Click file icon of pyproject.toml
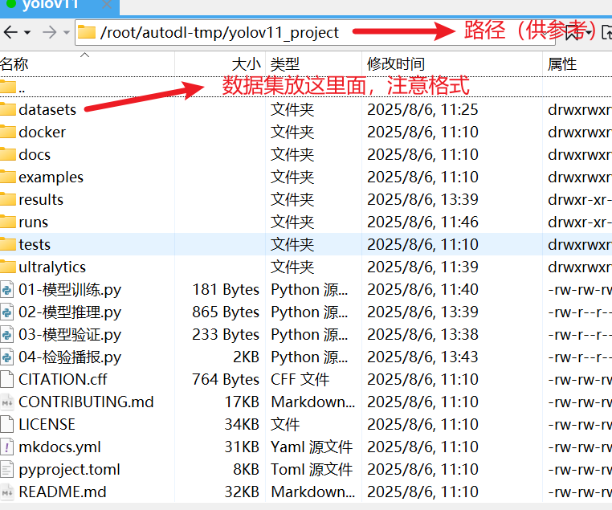The height and width of the screenshot is (510, 612). click(x=6, y=469)
